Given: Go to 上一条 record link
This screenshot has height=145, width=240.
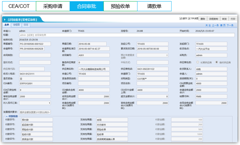Looking at the screenshot, I should [215, 25].
